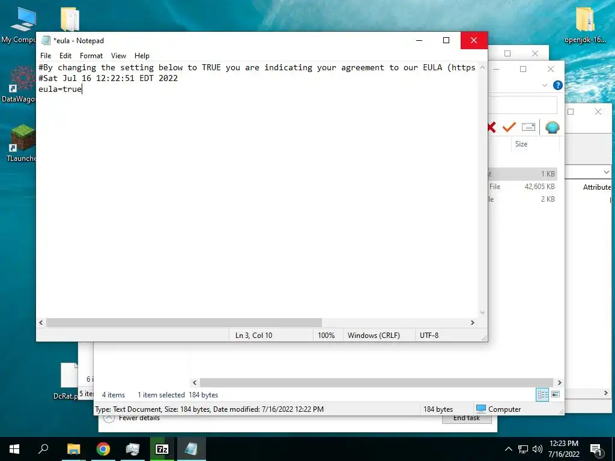Open the View menu in Notepad
The width and height of the screenshot is (615, 461).
(118, 56)
